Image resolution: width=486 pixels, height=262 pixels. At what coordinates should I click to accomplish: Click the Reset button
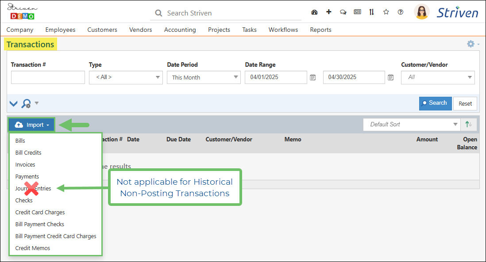coord(465,104)
